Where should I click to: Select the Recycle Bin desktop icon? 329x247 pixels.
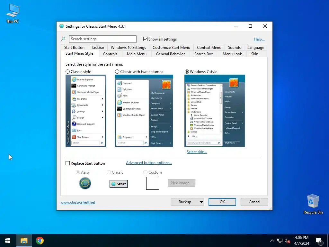coord(313,204)
